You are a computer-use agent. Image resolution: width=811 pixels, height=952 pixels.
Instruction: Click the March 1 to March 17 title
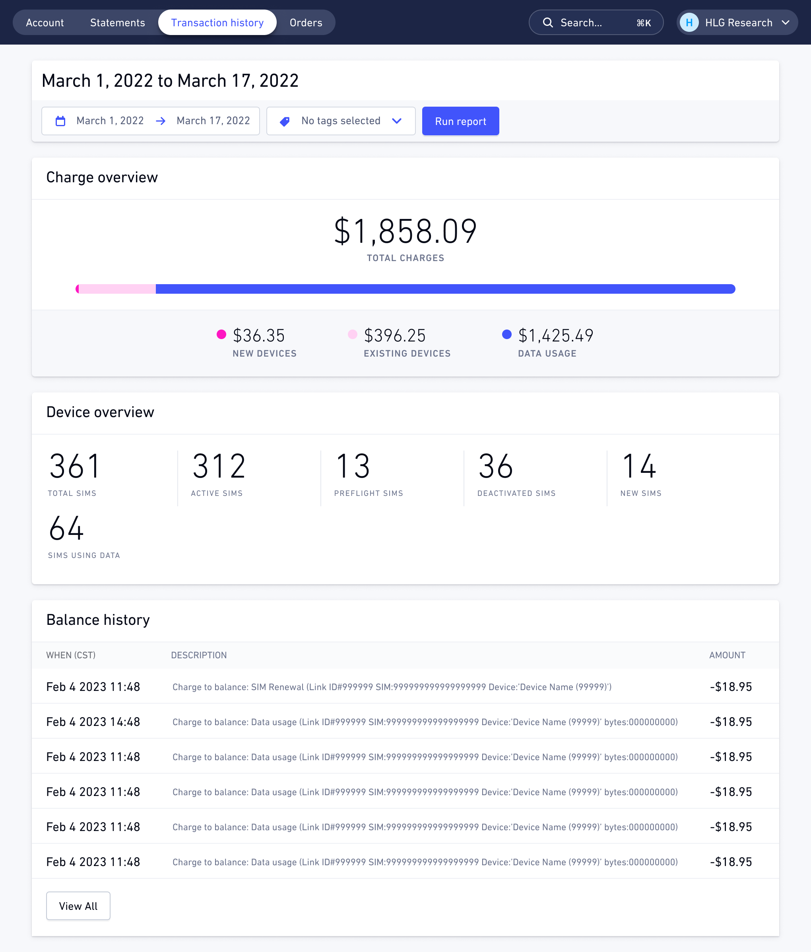(x=170, y=80)
